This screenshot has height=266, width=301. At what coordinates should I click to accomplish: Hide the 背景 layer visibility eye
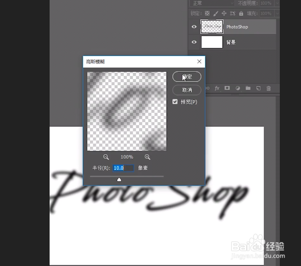click(194, 42)
